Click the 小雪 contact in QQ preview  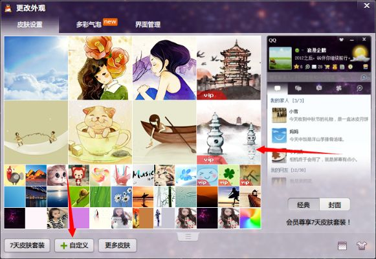(x=319, y=115)
